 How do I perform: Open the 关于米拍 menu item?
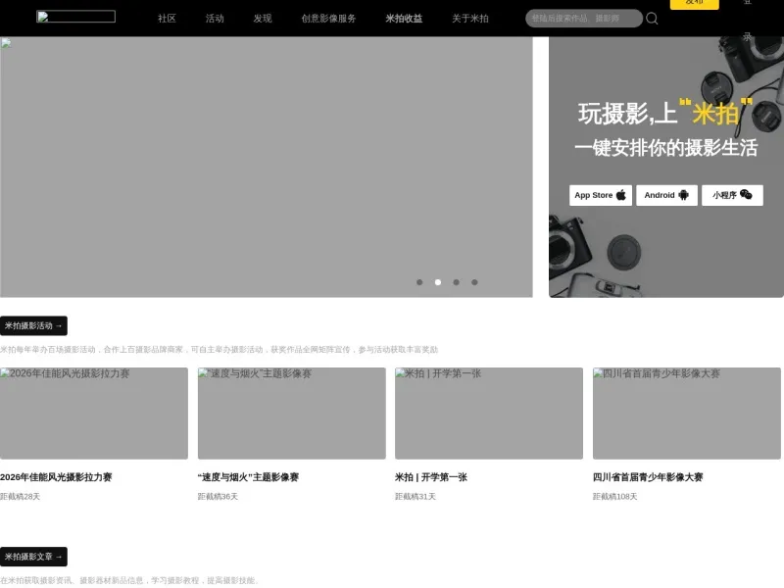pos(470,19)
